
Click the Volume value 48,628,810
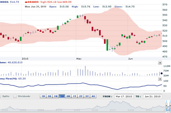pyautogui.click(x=15, y=62)
